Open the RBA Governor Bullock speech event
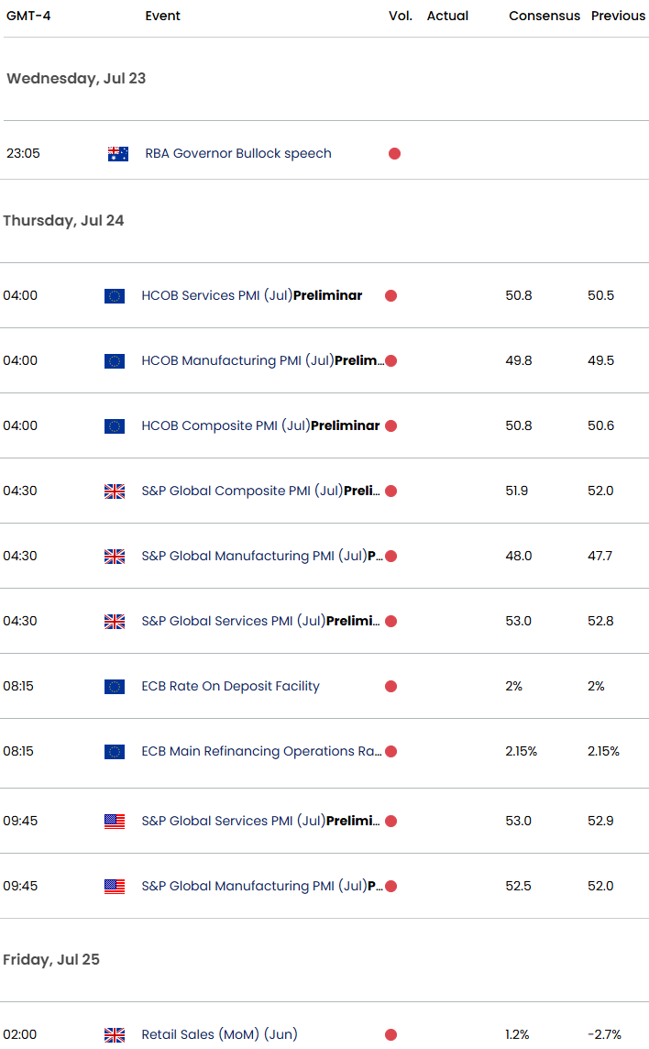 coord(238,154)
